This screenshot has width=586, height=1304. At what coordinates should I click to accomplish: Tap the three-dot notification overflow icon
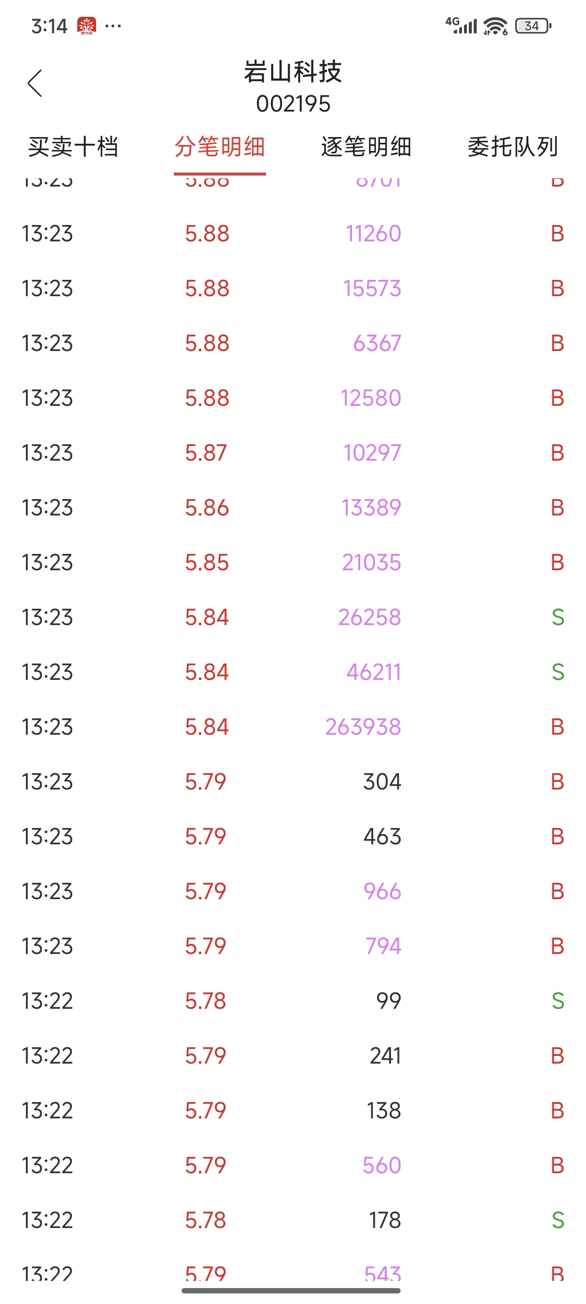tap(113, 26)
